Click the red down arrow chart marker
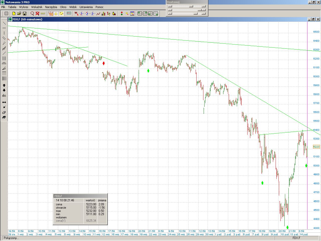 [104, 64]
